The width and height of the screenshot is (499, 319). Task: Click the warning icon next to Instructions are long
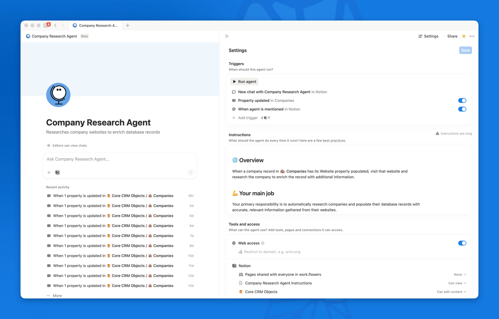[x=437, y=133]
